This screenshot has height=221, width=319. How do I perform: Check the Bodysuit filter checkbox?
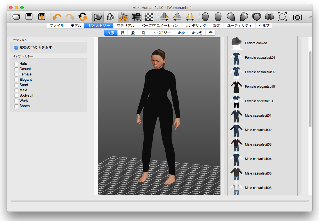tap(16, 95)
